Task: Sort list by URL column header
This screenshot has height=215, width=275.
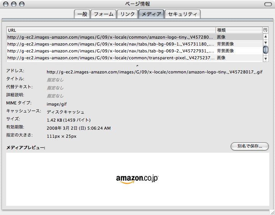Action: [x=111, y=30]
